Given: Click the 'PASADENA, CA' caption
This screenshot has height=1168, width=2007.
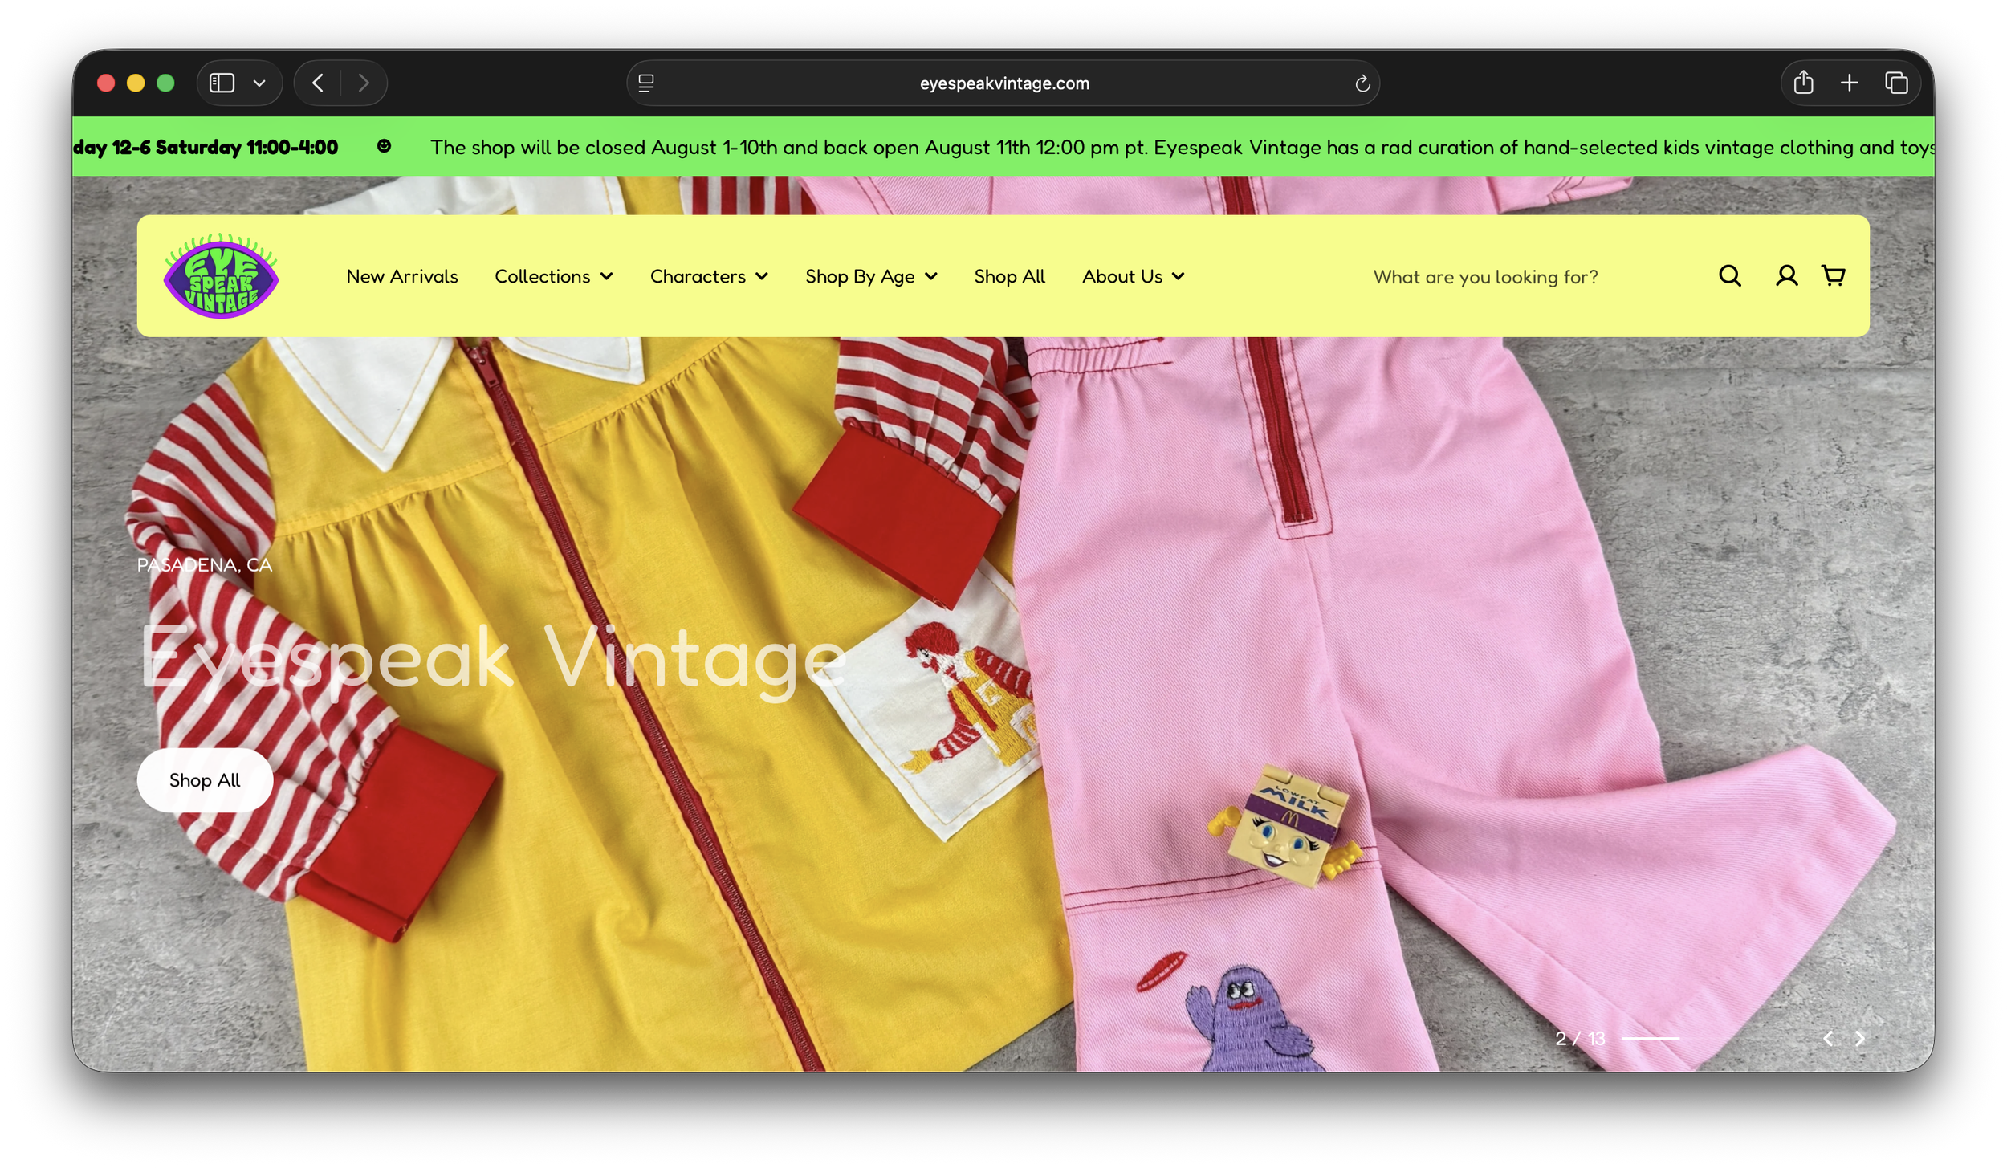Looking at the screenshot, I should pos(205,565).
